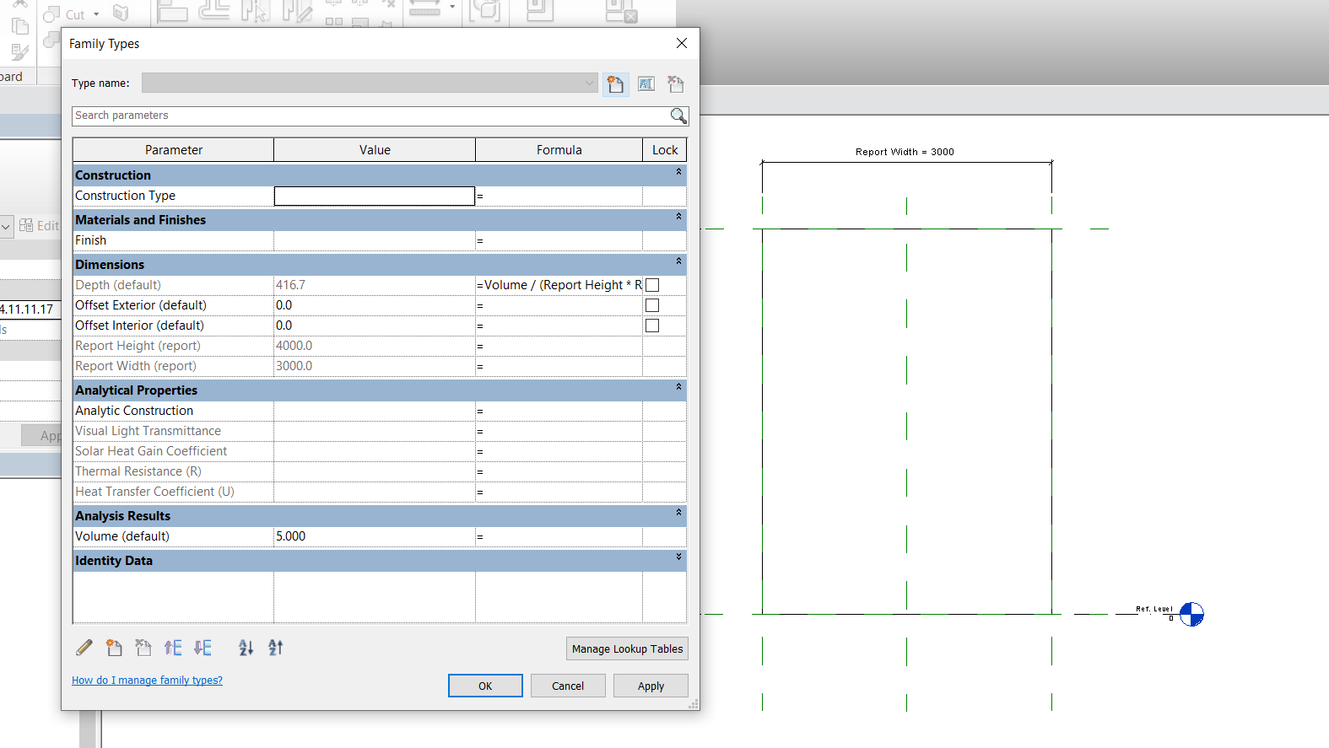The width and height of the screenshot is (1329, 748).
Task: Click the Construction Type value field
Action: (x=375, y=196)
